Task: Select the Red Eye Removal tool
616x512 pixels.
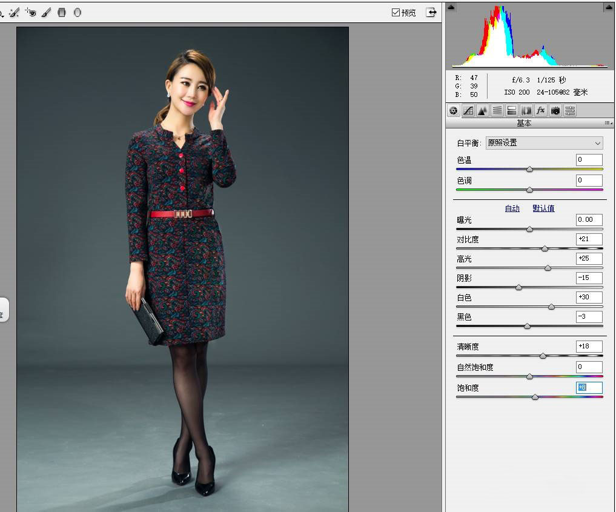Action: pyautogui.click(x=30, y=12)
